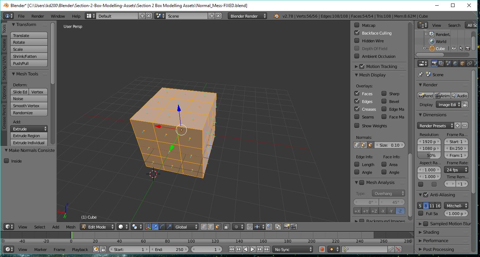
Task: Open the Render Presets dropdown
Action: [x=435, y=126]
